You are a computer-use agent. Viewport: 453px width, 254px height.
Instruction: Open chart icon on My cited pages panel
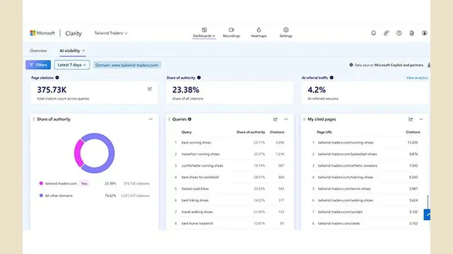click(x=411, y=119)
